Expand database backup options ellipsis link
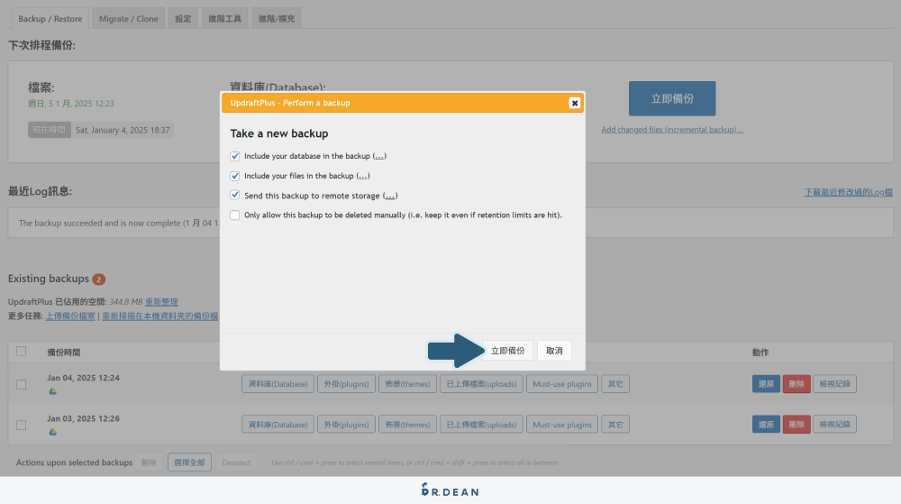Screen dimensions: 901x504 (x=379, y=156)
